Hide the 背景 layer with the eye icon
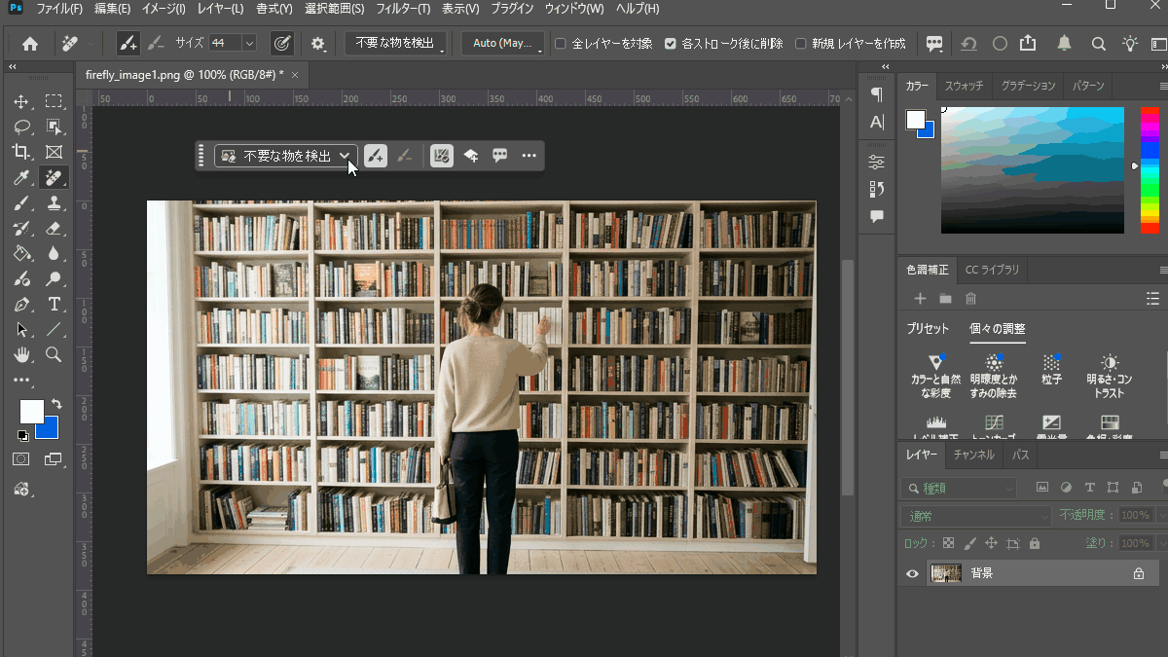 pyautogui.click(x=912, y=574)
